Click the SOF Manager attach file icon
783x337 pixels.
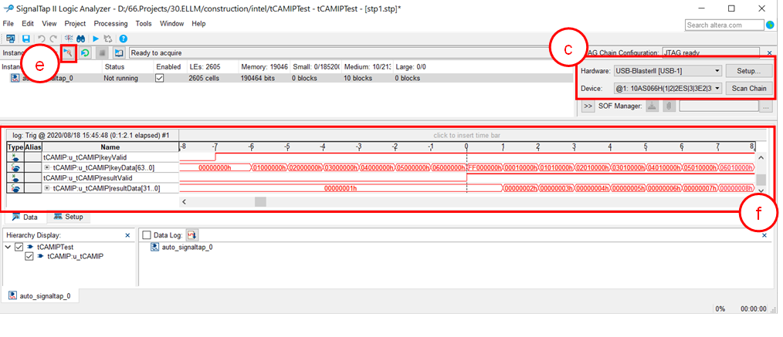tap(669, 106)
